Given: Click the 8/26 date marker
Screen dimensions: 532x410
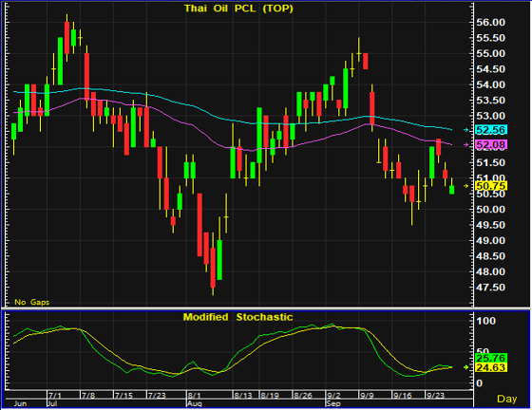Looking at the screenshot, I should coord(303,396).
